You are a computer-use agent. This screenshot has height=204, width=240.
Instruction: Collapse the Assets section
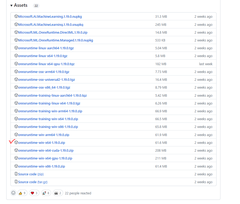pos(11,5)
